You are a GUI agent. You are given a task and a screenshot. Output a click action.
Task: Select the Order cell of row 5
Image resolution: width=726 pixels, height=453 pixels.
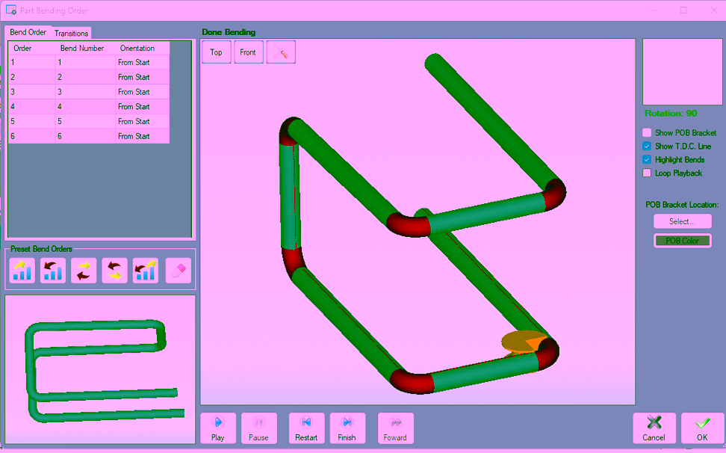pyautogui.click(x=32, y=122)
